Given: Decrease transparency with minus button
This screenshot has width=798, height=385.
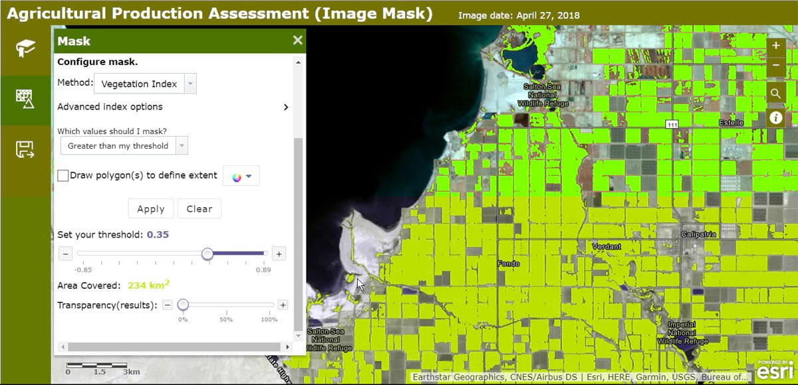Looking at the screenshot, I should (168, 305).
